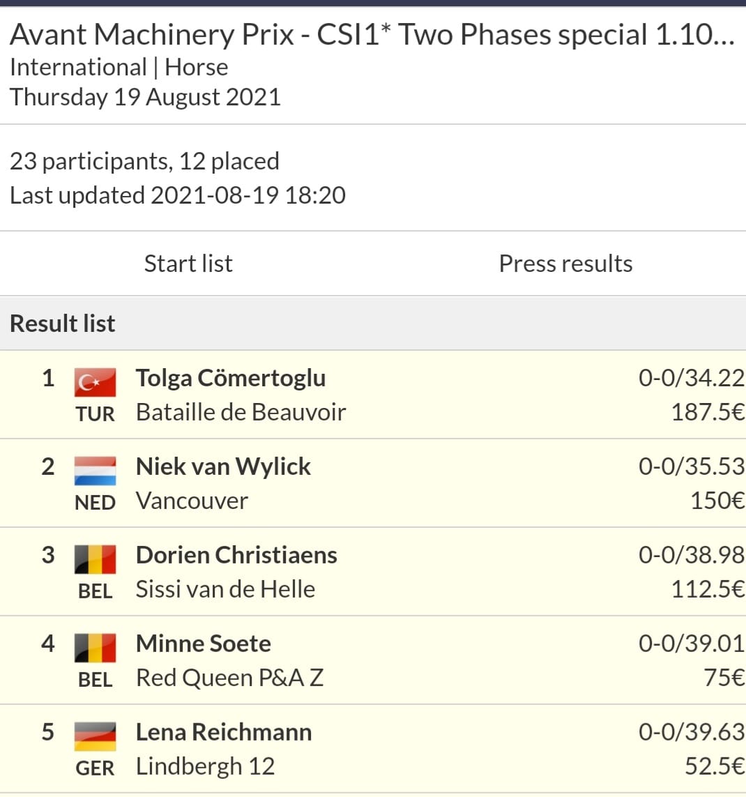Open Dorien Christiaens rider entry

[236, 555]
